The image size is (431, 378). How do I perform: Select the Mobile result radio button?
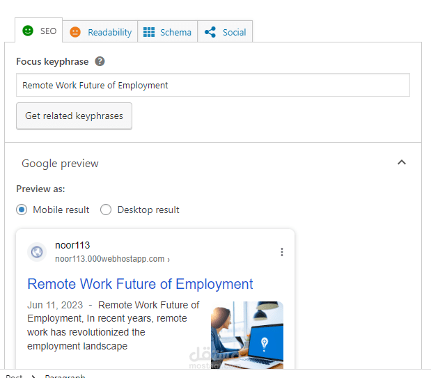coord(22,210)
